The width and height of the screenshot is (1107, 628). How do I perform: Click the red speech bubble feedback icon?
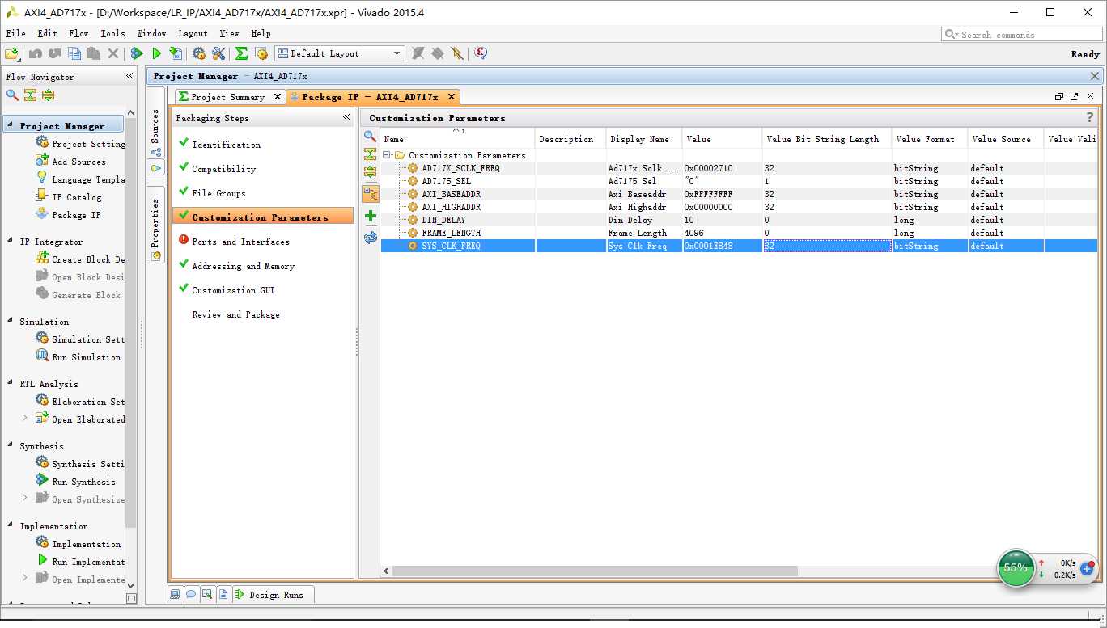click(x=481, y=53)
